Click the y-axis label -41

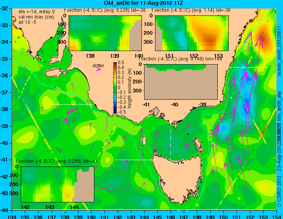5,160
